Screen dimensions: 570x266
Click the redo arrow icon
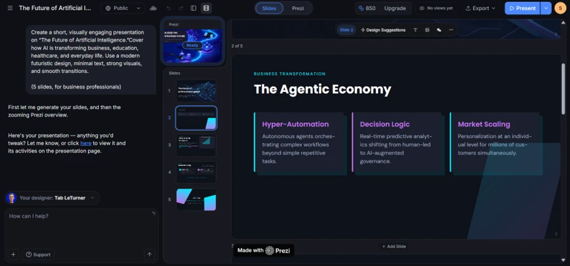[x=180, y=8]
